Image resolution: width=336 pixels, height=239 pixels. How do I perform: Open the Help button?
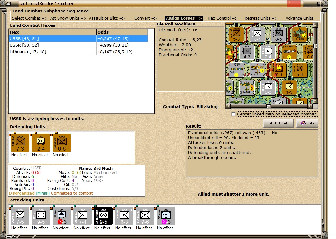[307, 123]
